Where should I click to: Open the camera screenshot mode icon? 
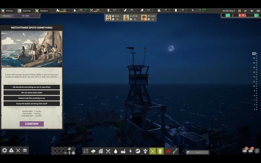point(25,150)
